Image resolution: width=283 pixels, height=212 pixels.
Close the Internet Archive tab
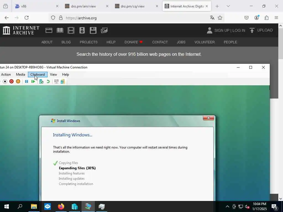pyautogui.click(x=207, y=6)
